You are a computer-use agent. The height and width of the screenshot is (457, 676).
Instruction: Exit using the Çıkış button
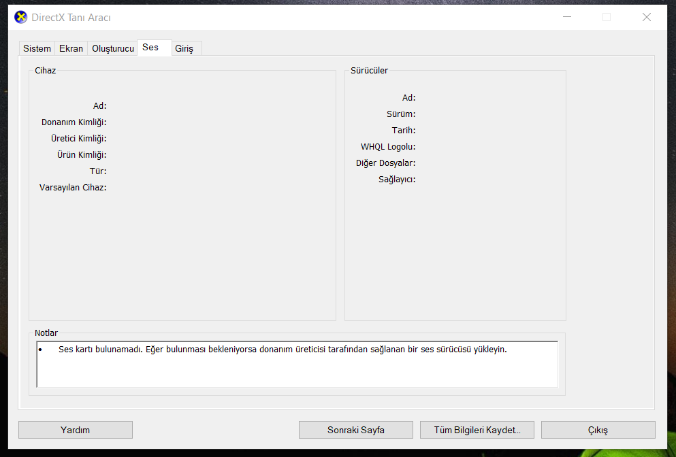(598, 430)
